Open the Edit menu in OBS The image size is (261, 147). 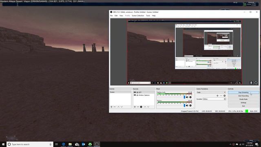(116, 16)
